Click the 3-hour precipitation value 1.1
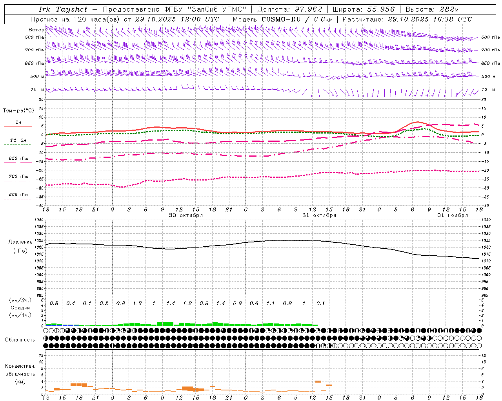 (271, 303)
